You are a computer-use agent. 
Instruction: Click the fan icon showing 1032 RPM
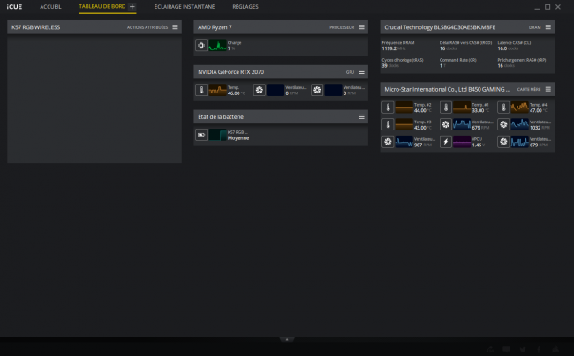click(503, 124)
